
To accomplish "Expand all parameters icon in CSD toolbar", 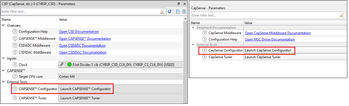I will 184,11.
